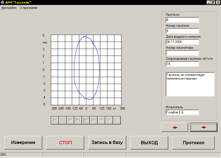221x158 pixels.
Task: Click the red right arrow button
Action: 204,127
